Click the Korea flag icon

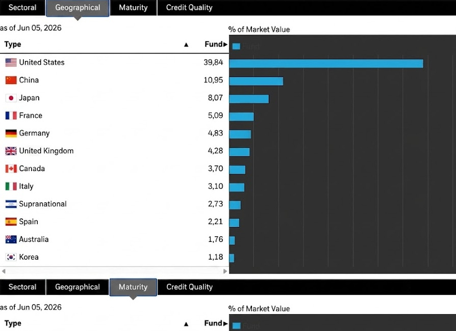pos(11,257)
